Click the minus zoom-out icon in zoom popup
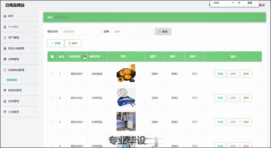 [x=233, y=3]
